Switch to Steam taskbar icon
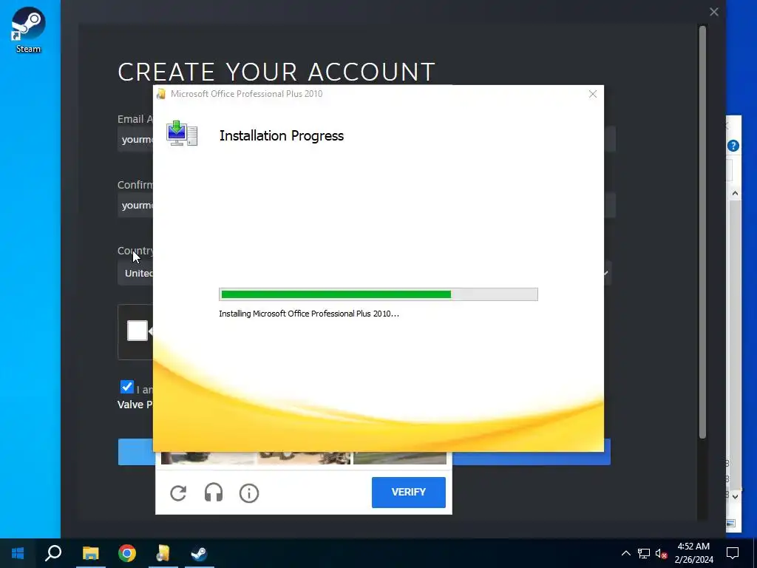The height and width of the screenshot is (568, 757). click(x=199, y=553)
